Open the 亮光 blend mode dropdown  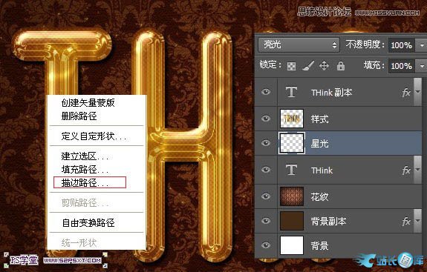pos(299,44)
